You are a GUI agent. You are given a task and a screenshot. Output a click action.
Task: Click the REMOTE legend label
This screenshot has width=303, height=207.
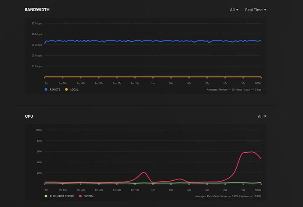pyautogui.click(x=55, y=90)
